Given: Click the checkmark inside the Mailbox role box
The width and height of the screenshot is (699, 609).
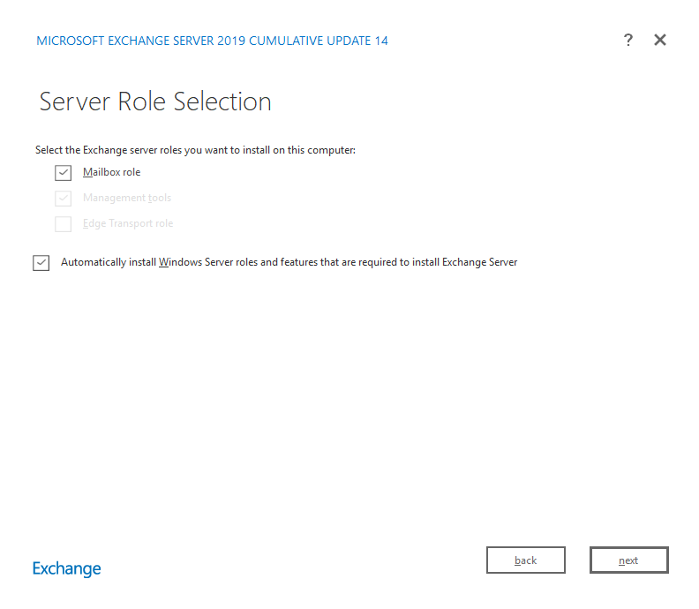Looking at the screenshot, I should pos(63,173).
